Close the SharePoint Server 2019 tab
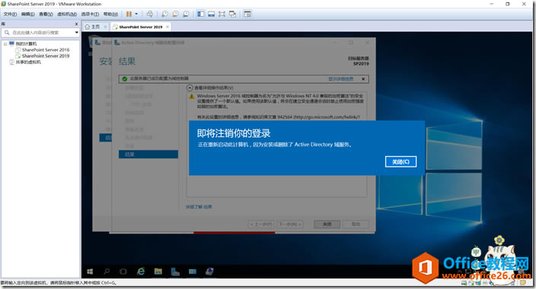Screen dimensions: 536x289 [167, 27]
